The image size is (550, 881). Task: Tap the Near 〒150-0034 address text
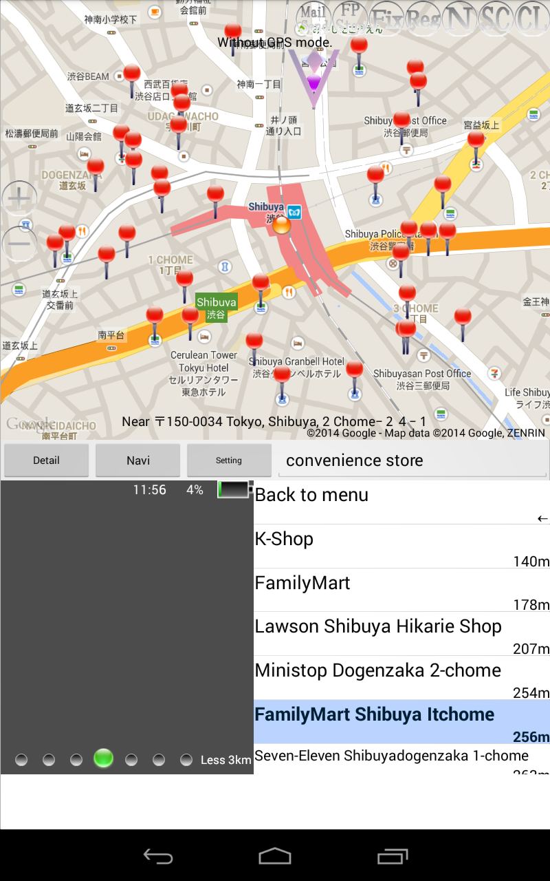point(274,421)
